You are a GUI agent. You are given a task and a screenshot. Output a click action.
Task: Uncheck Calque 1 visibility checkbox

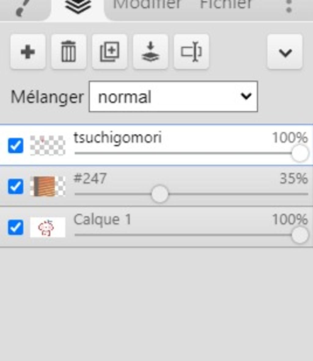pos(15,227)
